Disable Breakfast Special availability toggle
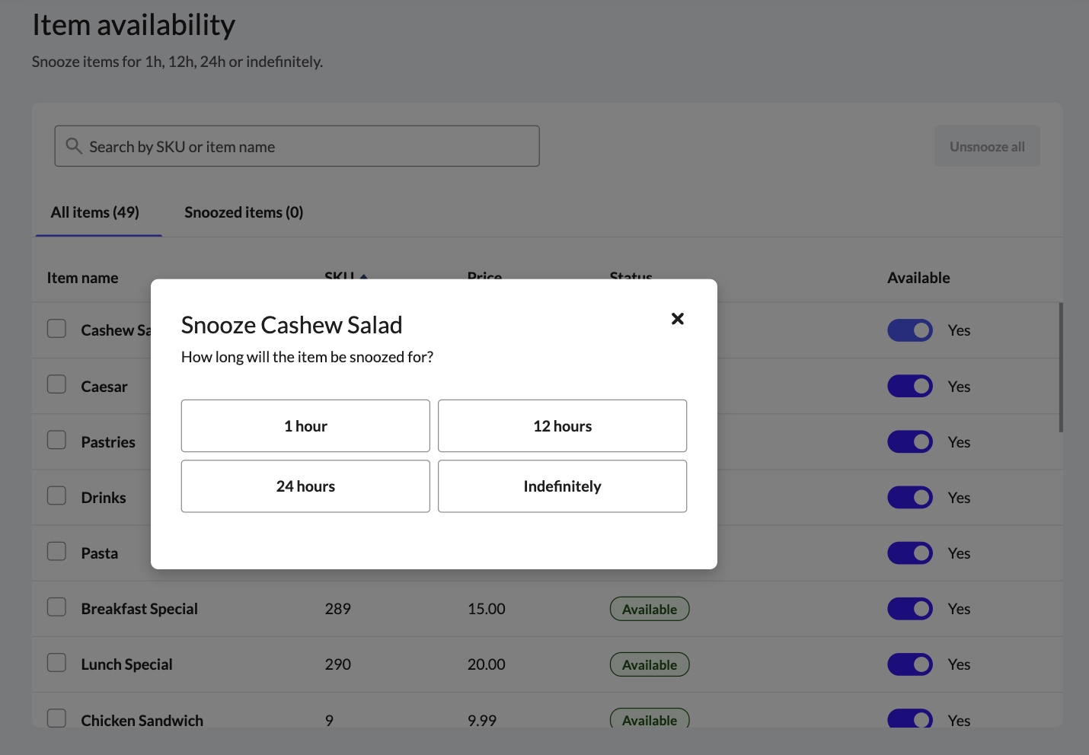The width and height of the screenshot is (1089, 755). (909, 609)
